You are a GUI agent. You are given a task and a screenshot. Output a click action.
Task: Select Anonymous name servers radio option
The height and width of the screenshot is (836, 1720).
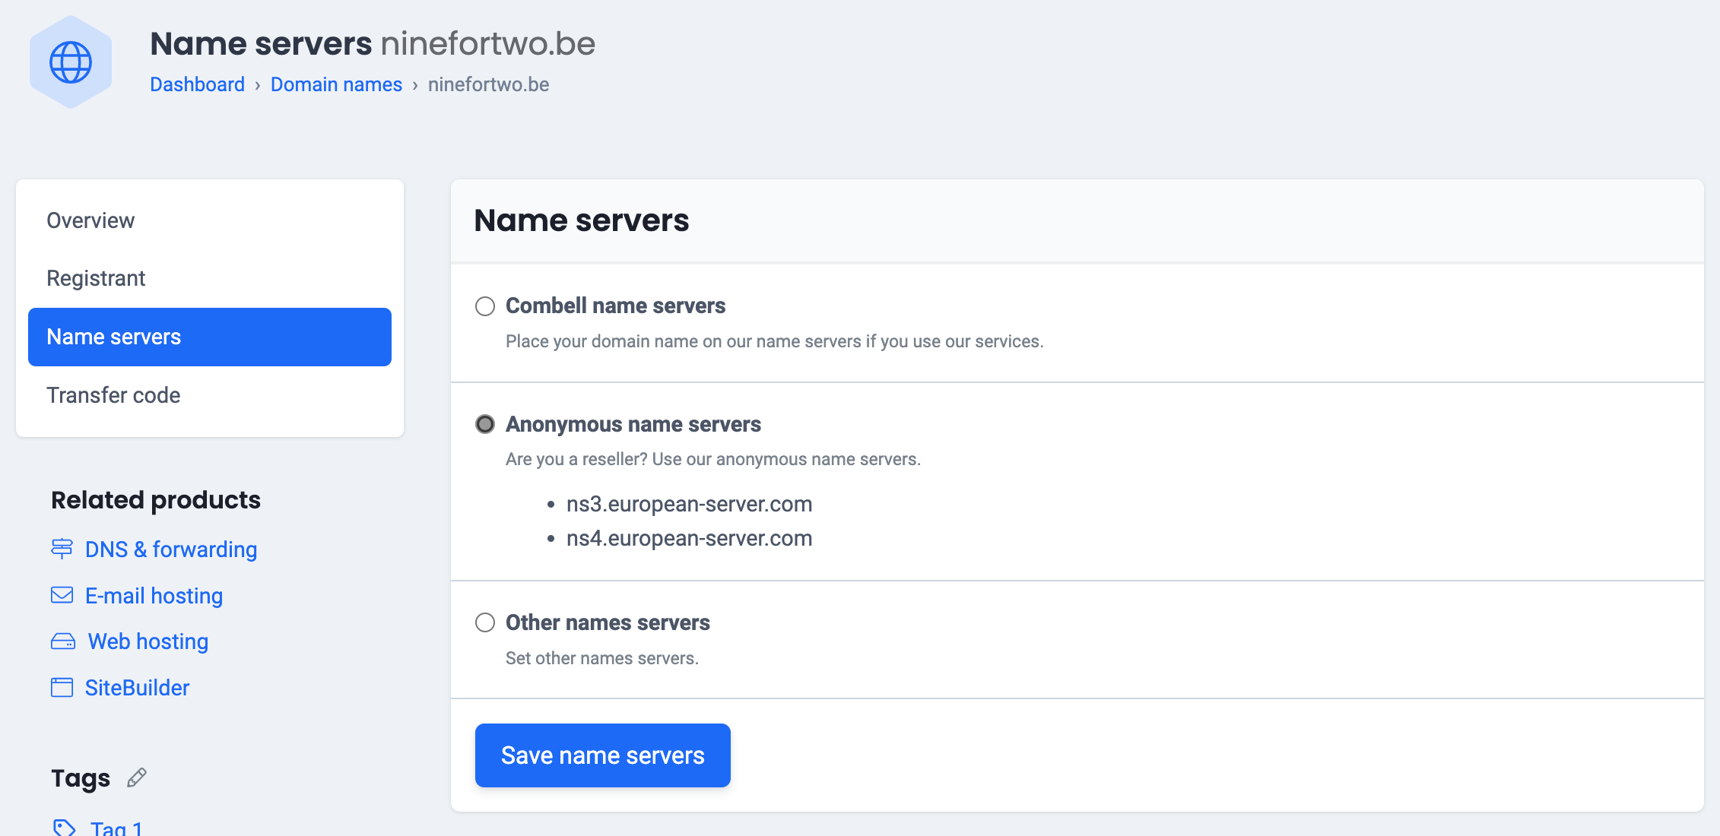(x=485, y=424)
